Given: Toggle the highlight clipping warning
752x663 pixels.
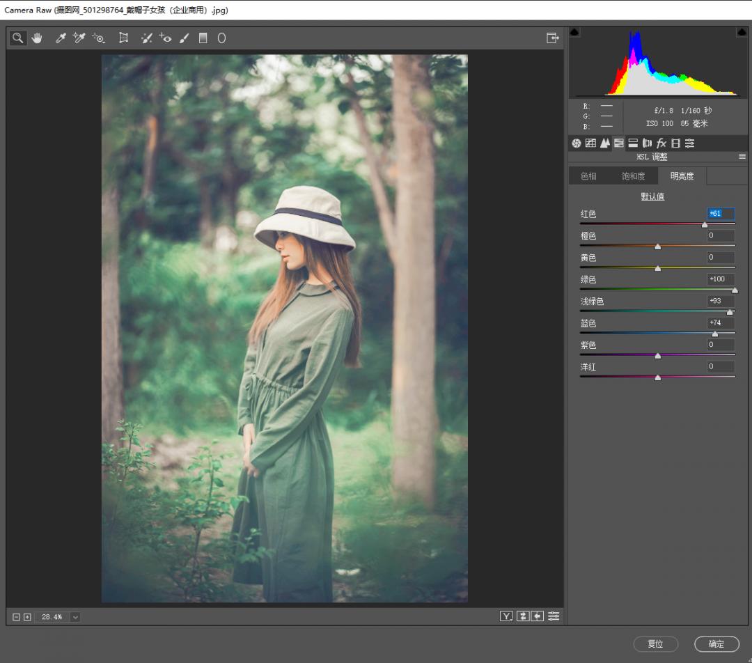Looking at the screenshot, I should pos(742,33).
